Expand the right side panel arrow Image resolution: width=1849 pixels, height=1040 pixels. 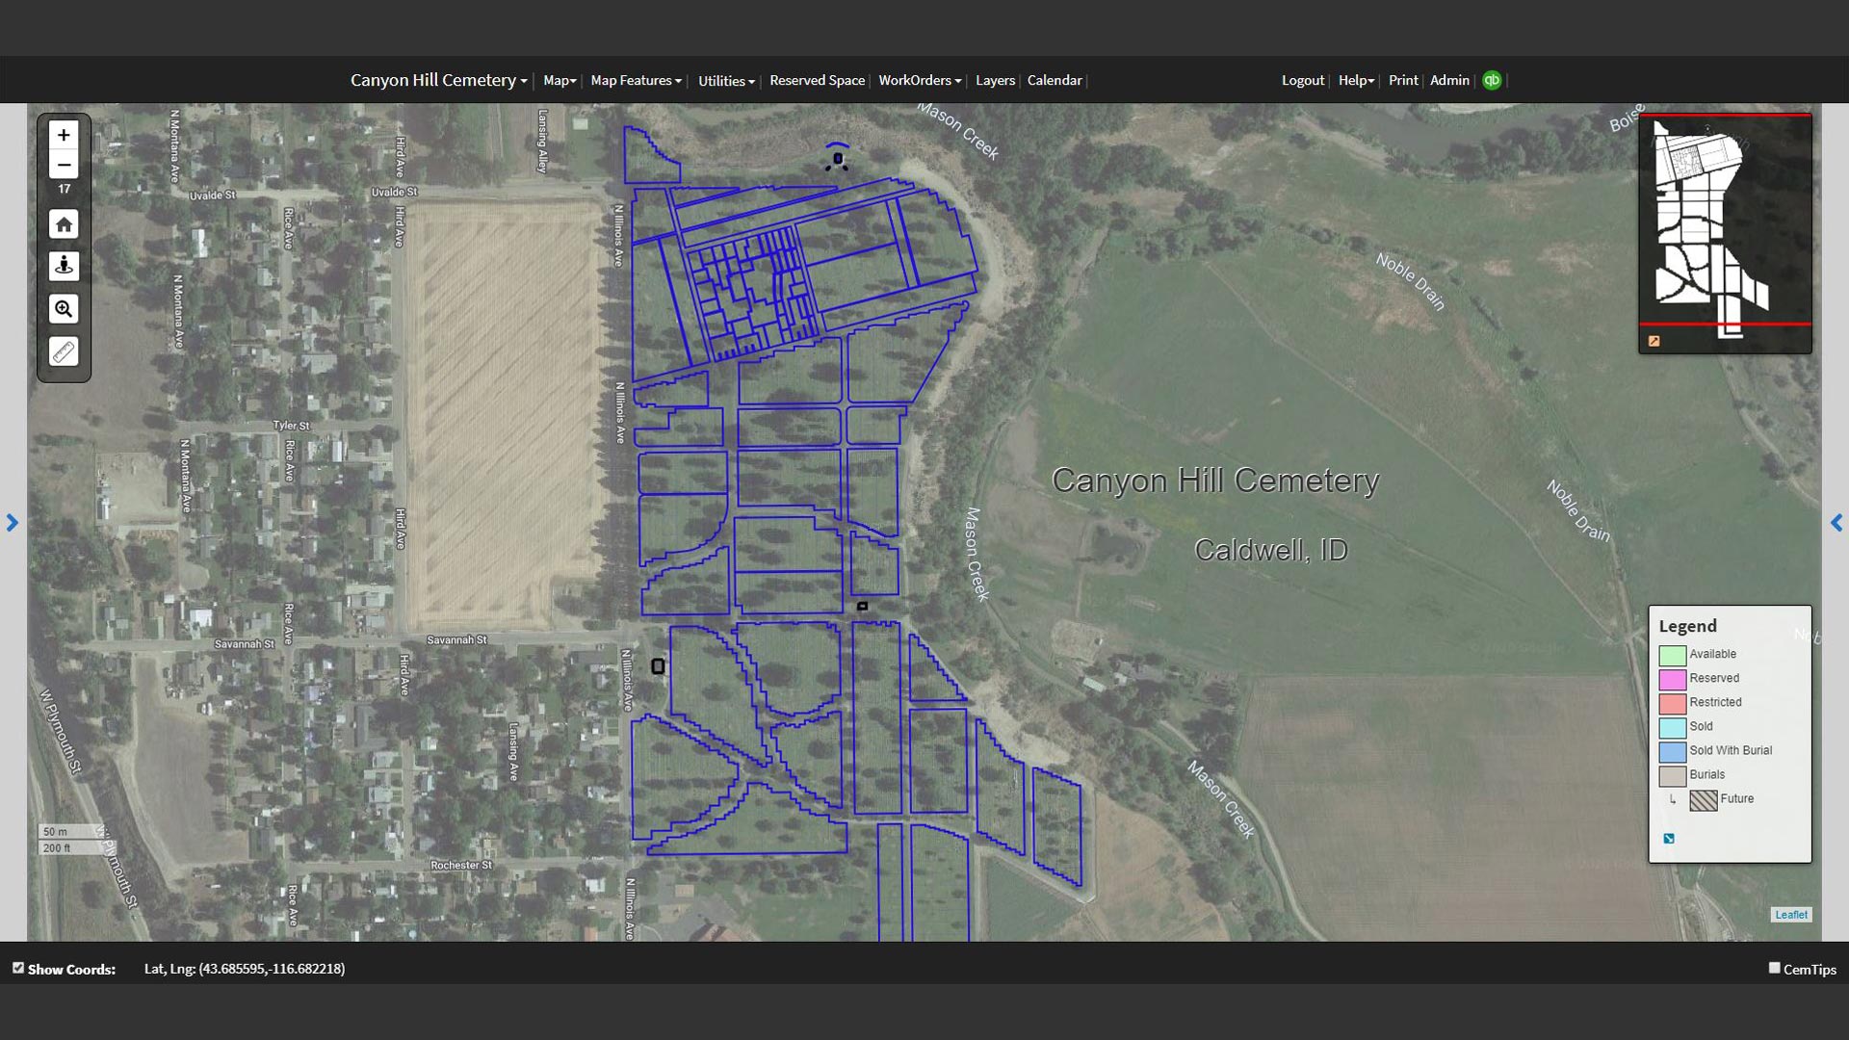(1836, 523)
